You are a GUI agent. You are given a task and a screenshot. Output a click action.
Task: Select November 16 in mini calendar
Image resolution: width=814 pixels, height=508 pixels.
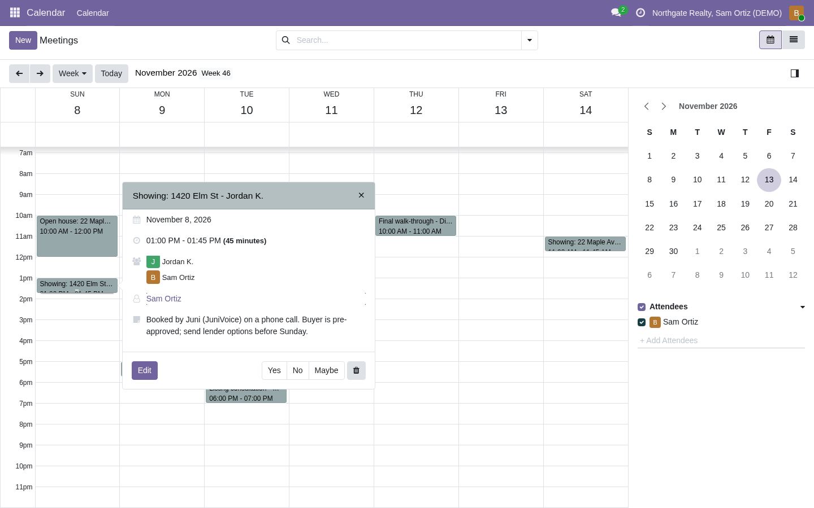673,204
